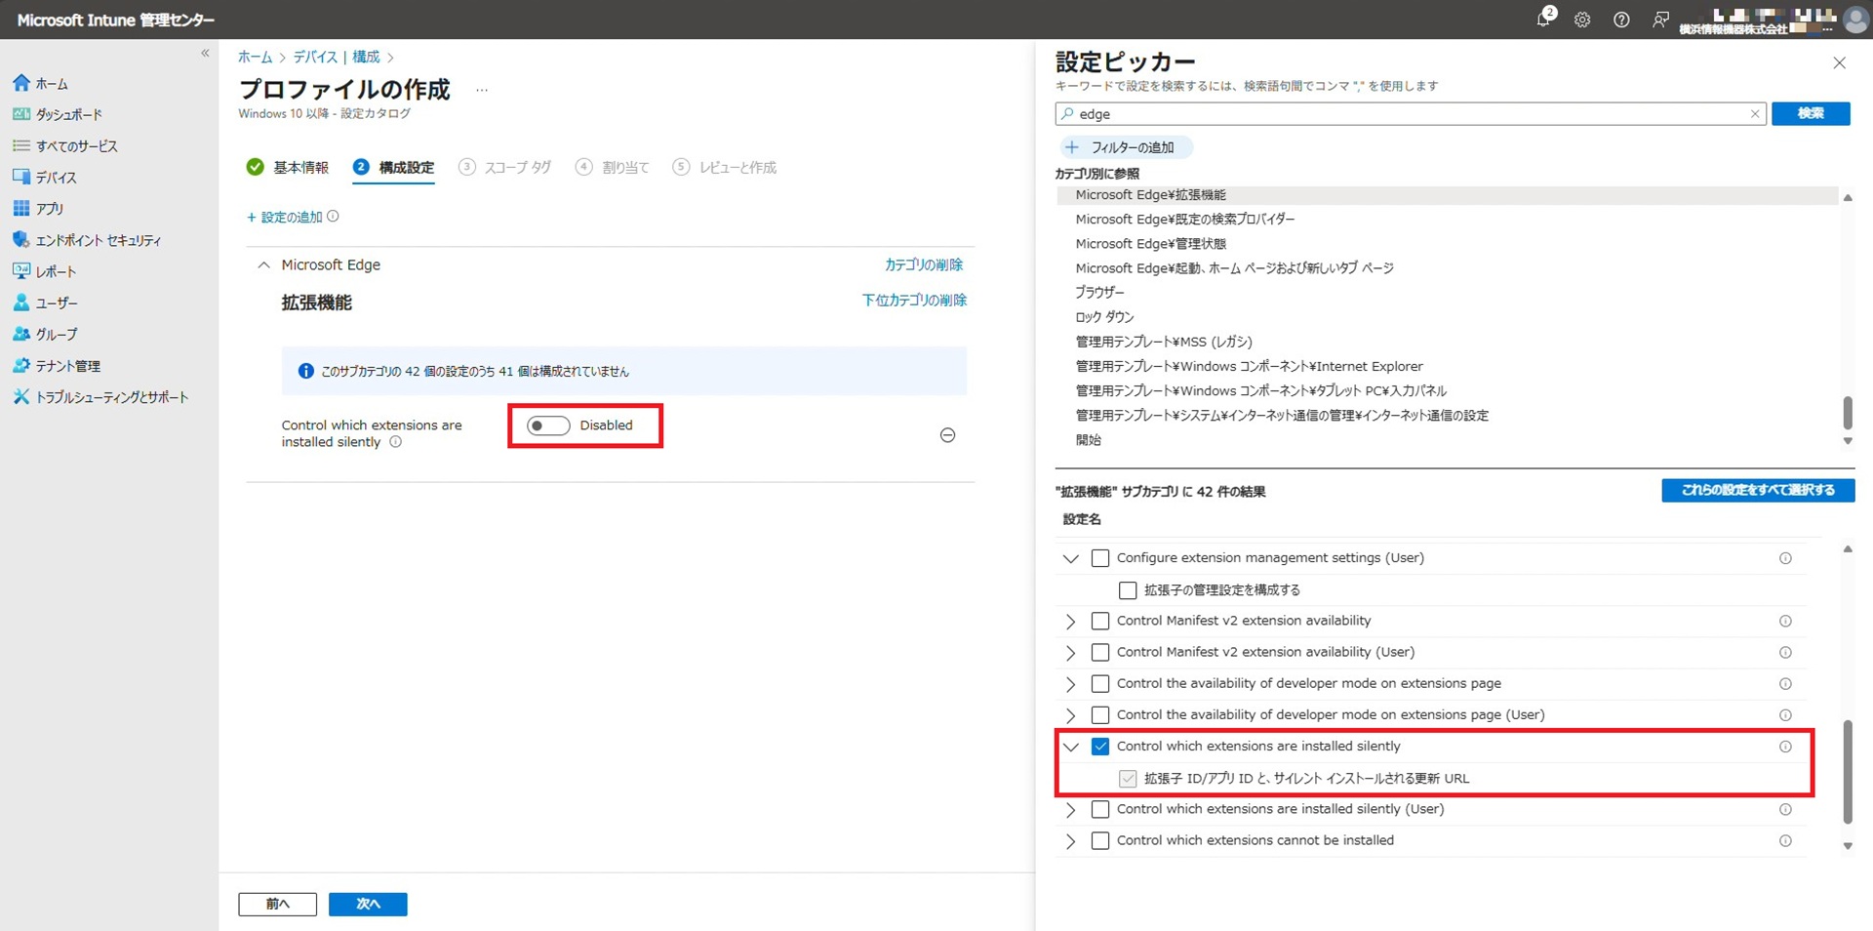Check Control which extensions cannot be installed
Viewport: 1873px width, 931px height.
click(x=1100, y=841)
